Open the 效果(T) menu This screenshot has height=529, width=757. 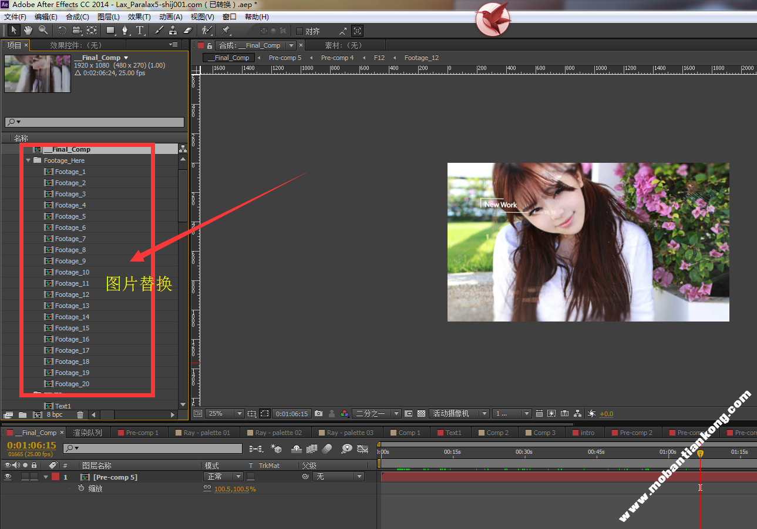tap(139, 17)
